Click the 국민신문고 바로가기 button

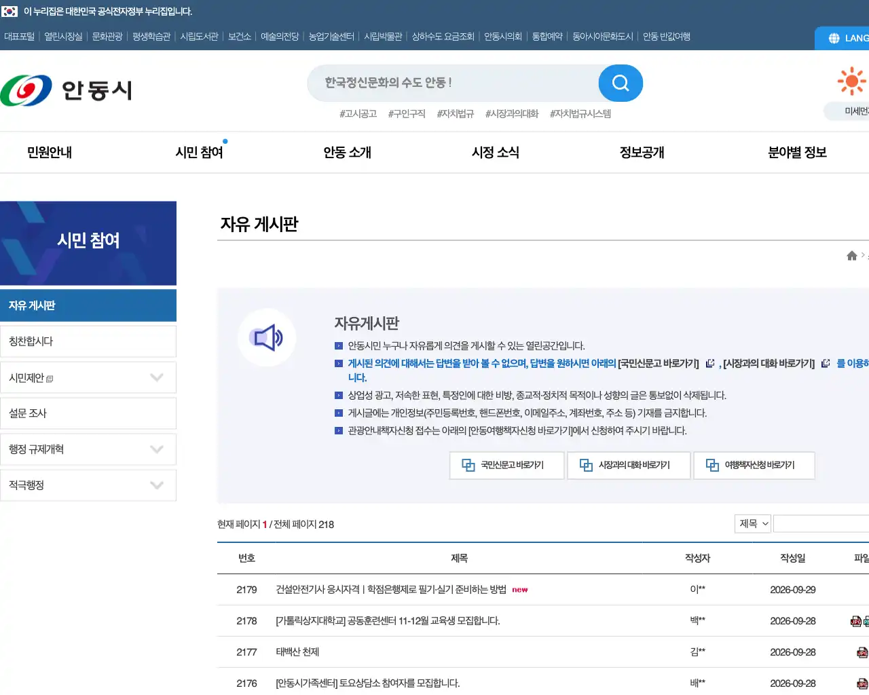click(507, 466)
